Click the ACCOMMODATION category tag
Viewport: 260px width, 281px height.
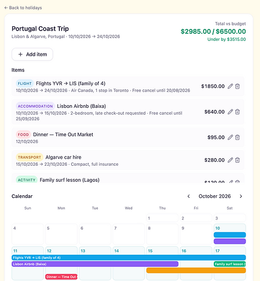click(x=35, y=106)
